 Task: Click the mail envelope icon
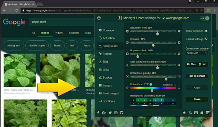point(196,113)
